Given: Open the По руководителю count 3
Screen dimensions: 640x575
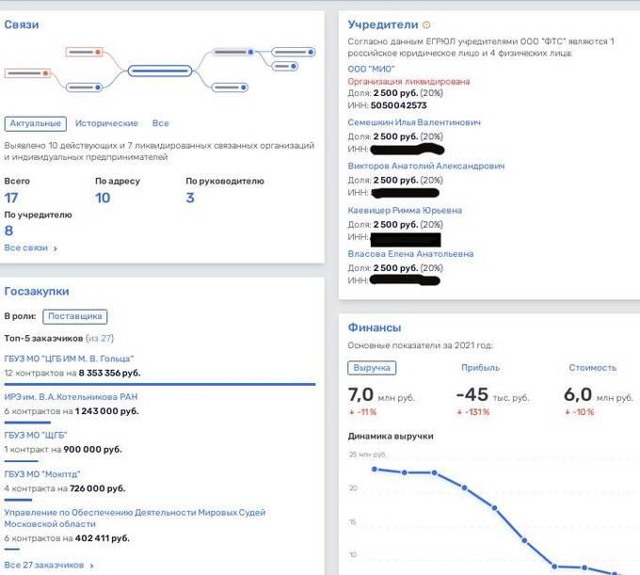Looking at the screenshot, I should click(x=190, y=198).
